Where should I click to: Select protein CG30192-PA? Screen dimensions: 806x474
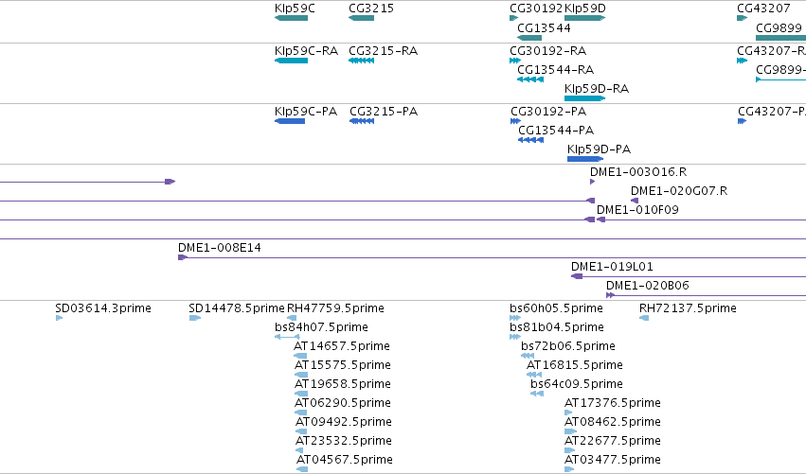click(515, 121)
